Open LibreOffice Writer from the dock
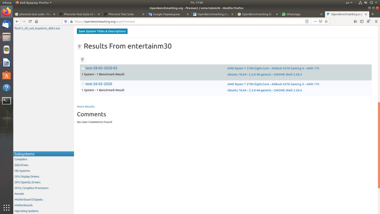380x214 pixels. pyautogui.click(x=7, y=63)
